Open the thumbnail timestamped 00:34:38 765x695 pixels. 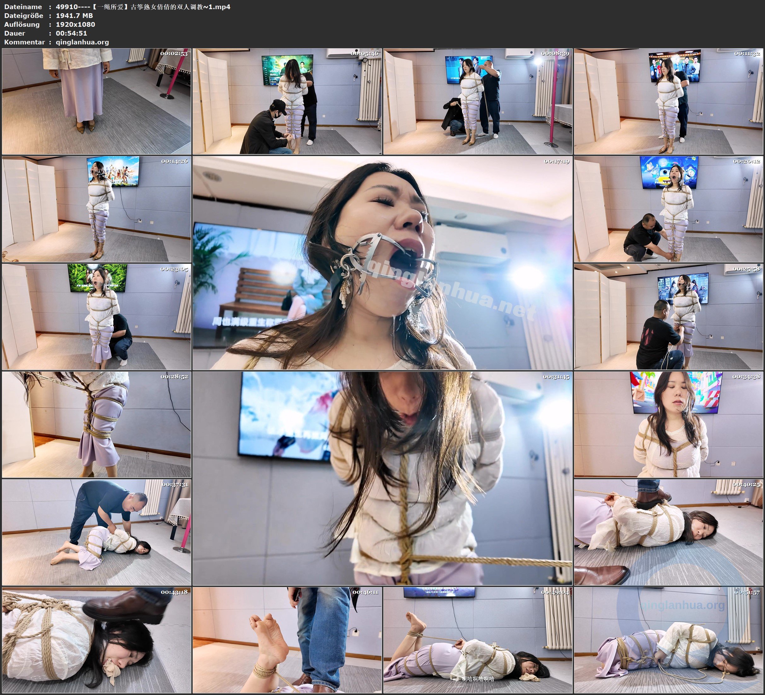(x=668, y=424)
